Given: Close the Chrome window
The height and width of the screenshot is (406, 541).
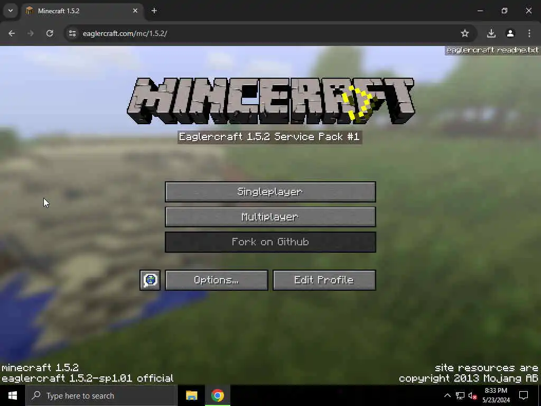Looking at the screenshot, I should tap(528, 11).
